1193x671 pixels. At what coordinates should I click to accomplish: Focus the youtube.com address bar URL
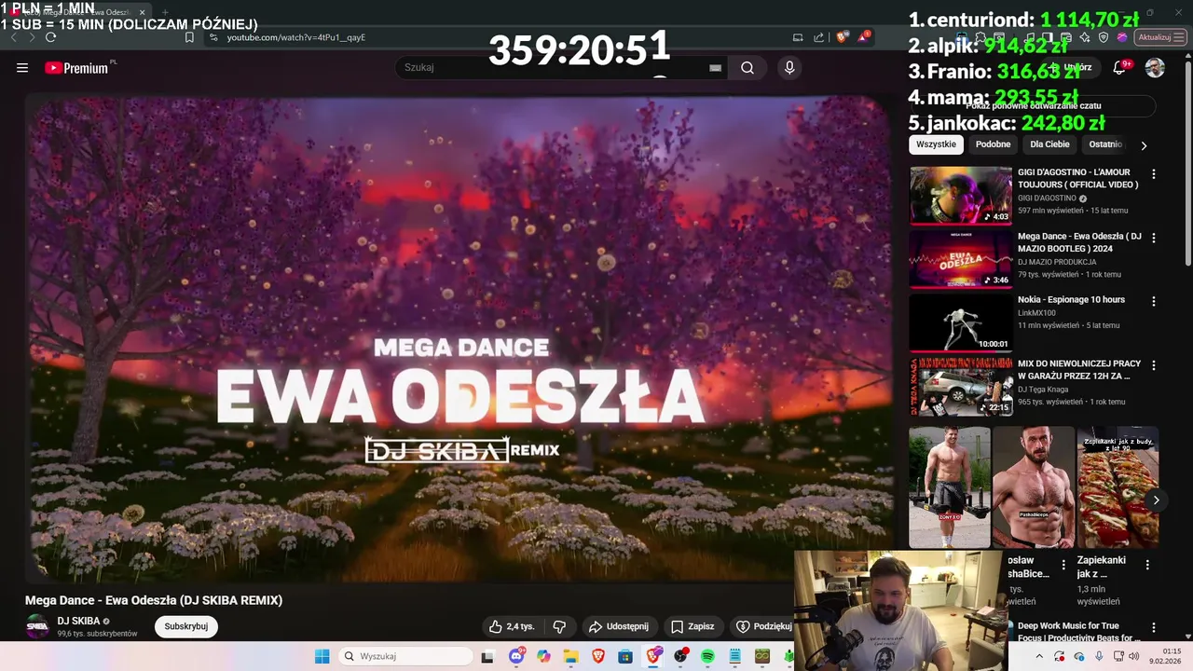click(x=296, y=37)
